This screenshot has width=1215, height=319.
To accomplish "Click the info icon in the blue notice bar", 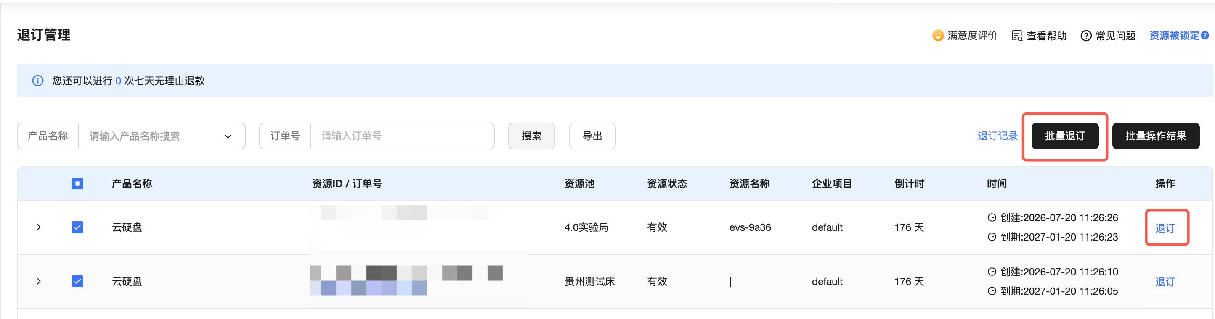I will [38, 81].
